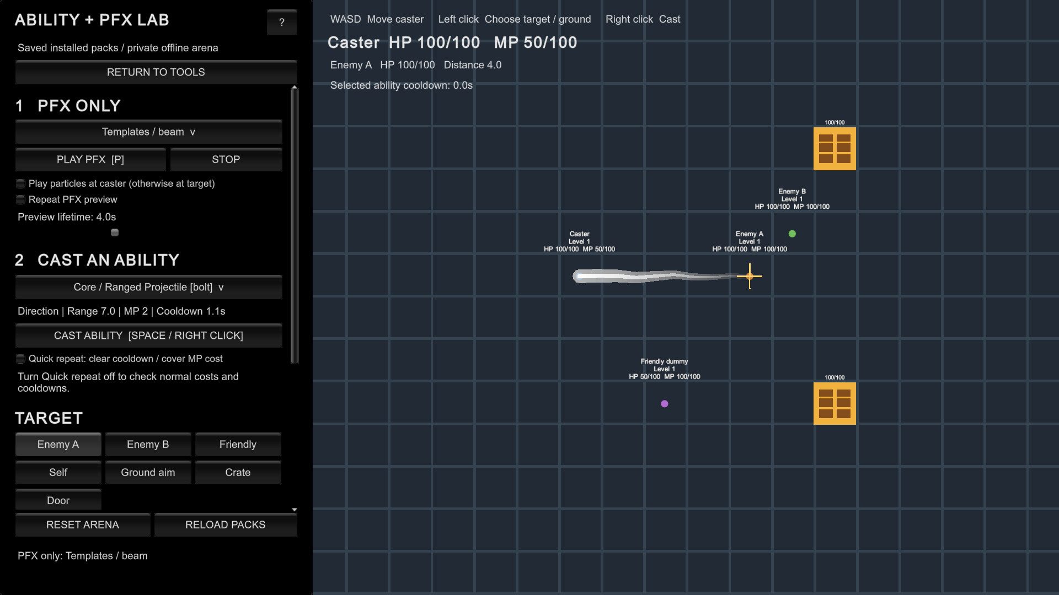This screenshot has width=1059, height=595.
Task: Select the purple Friendly dummy dot
Action: tap(665, 404)
